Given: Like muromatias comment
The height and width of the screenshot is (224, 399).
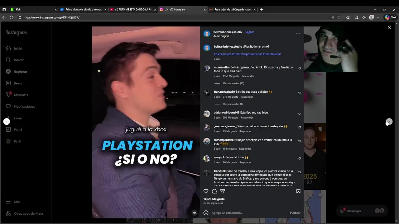Looking at the screenshot, I should tap(300, 68).
